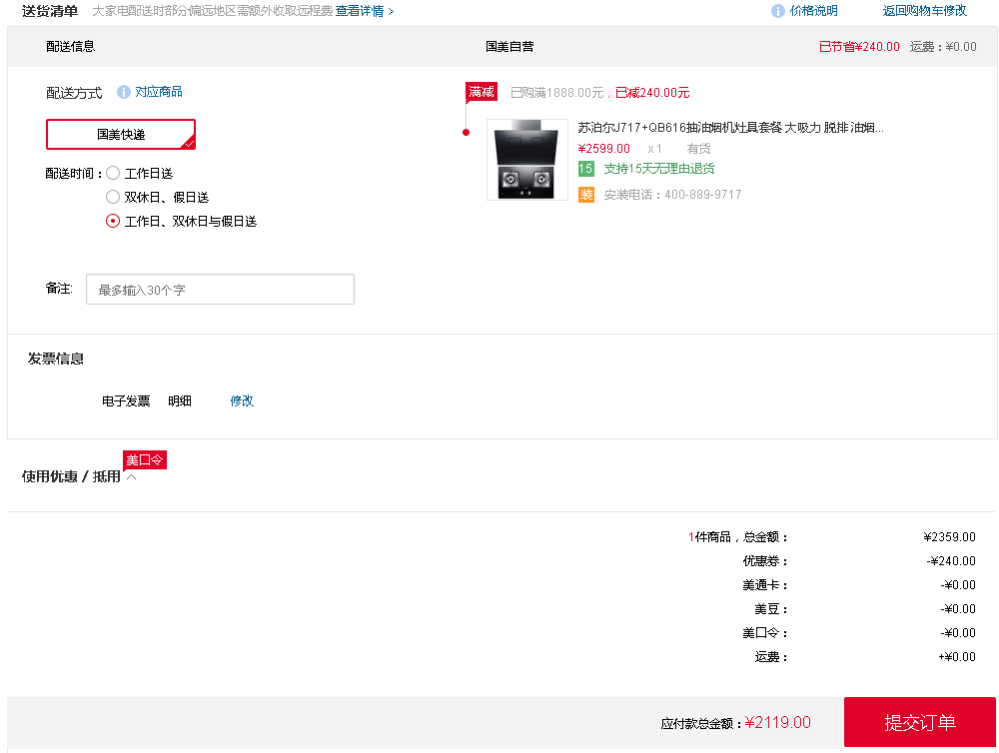Viewport: 999px width, 753px height.
Task: Select 工作日、双休日与假日送 radio option
Action: pyautogui.click(x=113, y=221)
